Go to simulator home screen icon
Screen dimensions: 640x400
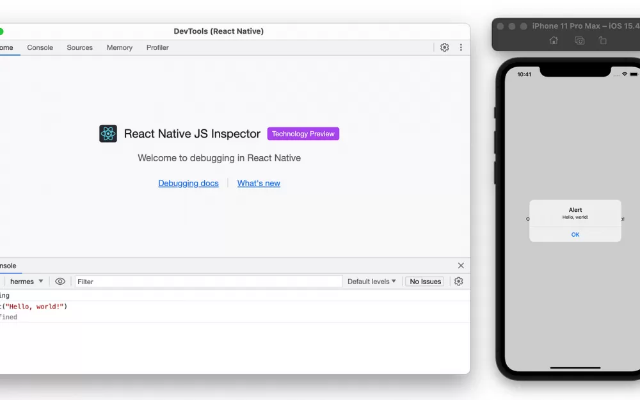click(x=554, y=40)
